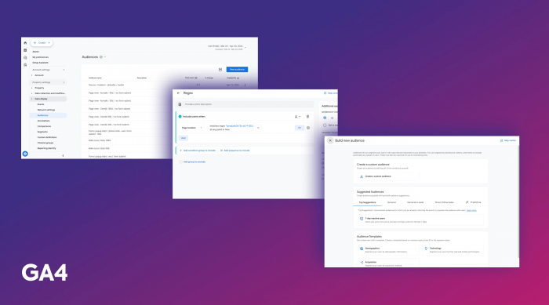Click the Learn more link under suggestions

[471, 210]
